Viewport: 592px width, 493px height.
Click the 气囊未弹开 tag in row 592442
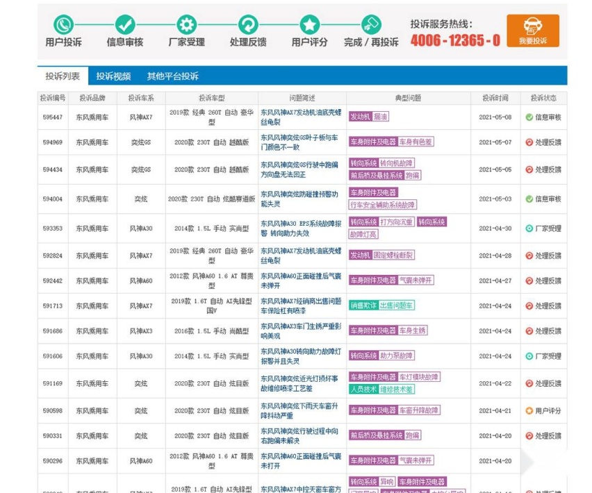(x=416, y=281)
